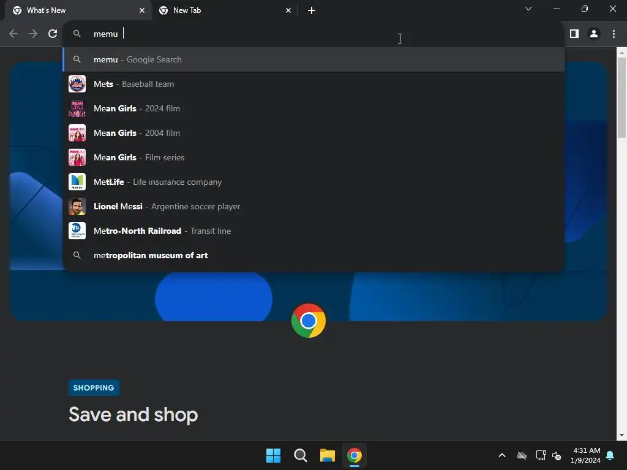Image resolution: width=627 pixels, height=470 pixels.
Task: Click the browser back arrow
Action: point(13,34)
